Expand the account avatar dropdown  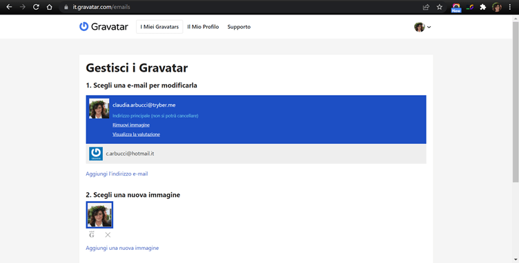(422, 27)
